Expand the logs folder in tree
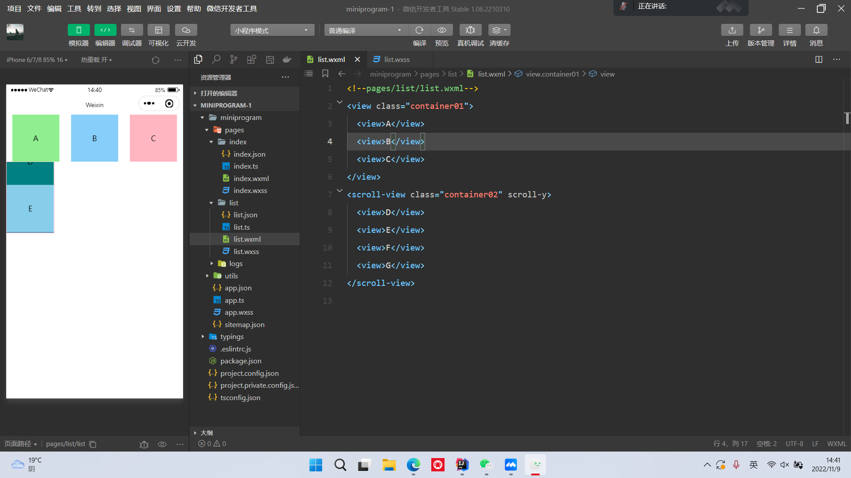 click(x=235, y=263)
